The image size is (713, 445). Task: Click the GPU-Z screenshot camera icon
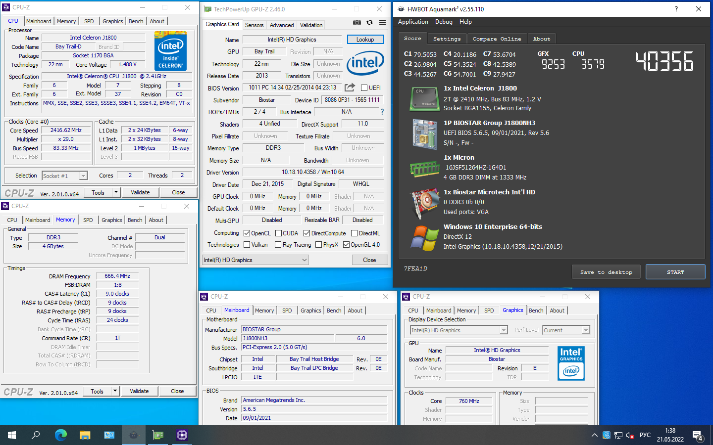(356, 22)
